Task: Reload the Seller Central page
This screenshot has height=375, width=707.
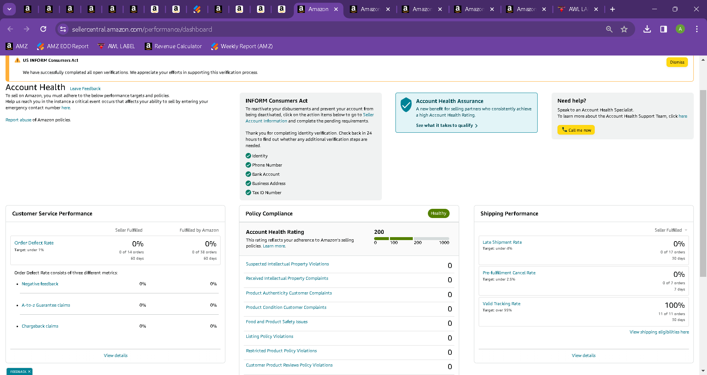Action: pyautogui.click(x=43, y=29)
